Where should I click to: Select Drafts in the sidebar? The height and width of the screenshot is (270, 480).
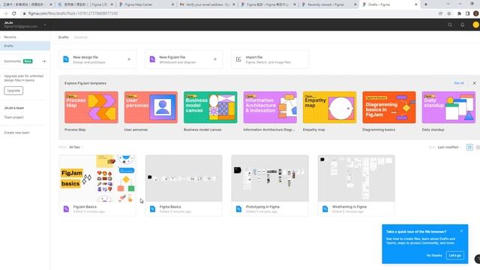[x=25, y=46]
